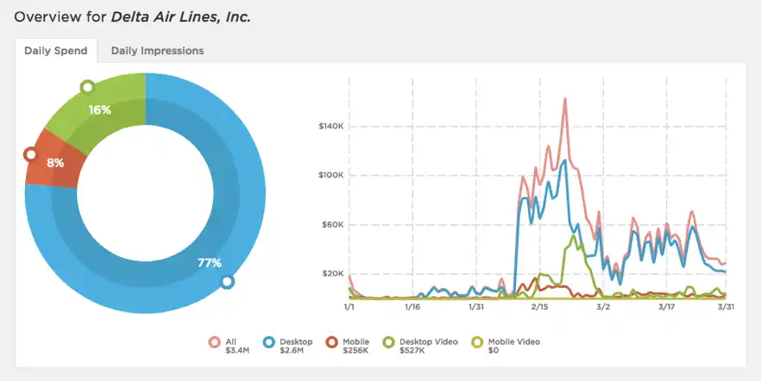The image size is (761, 381).
Task: Toggle the Desktop series legend circle
Action: pyautogui.click(x=269, y=342)
